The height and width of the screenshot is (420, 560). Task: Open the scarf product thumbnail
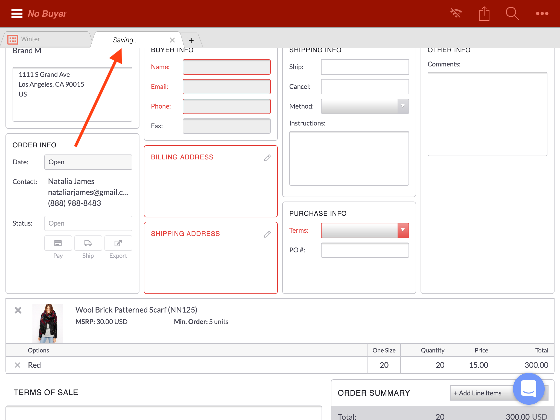point(48,324)
